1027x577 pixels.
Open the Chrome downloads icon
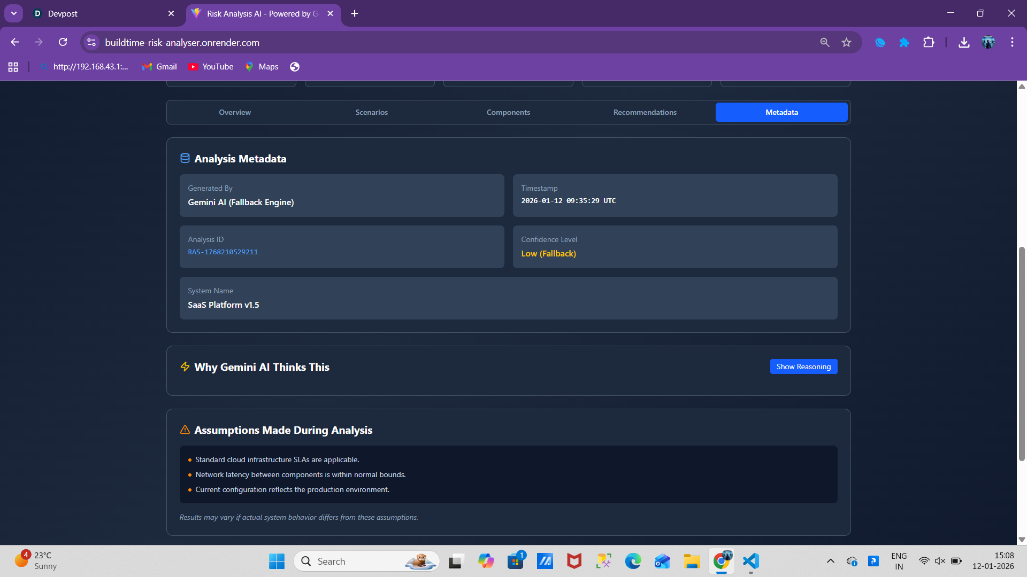[964, 42]
